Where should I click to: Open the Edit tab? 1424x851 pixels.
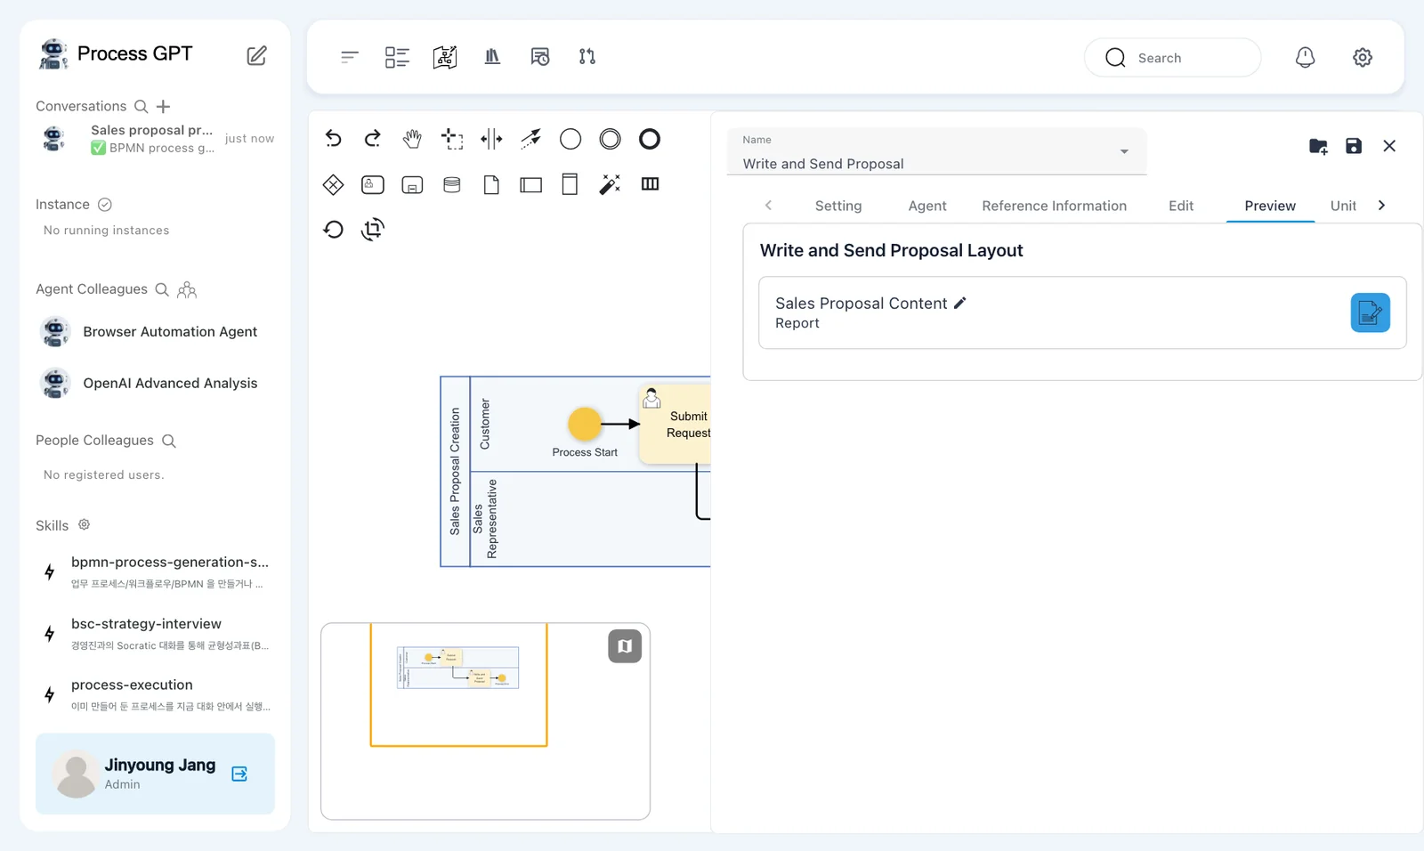1181,206
